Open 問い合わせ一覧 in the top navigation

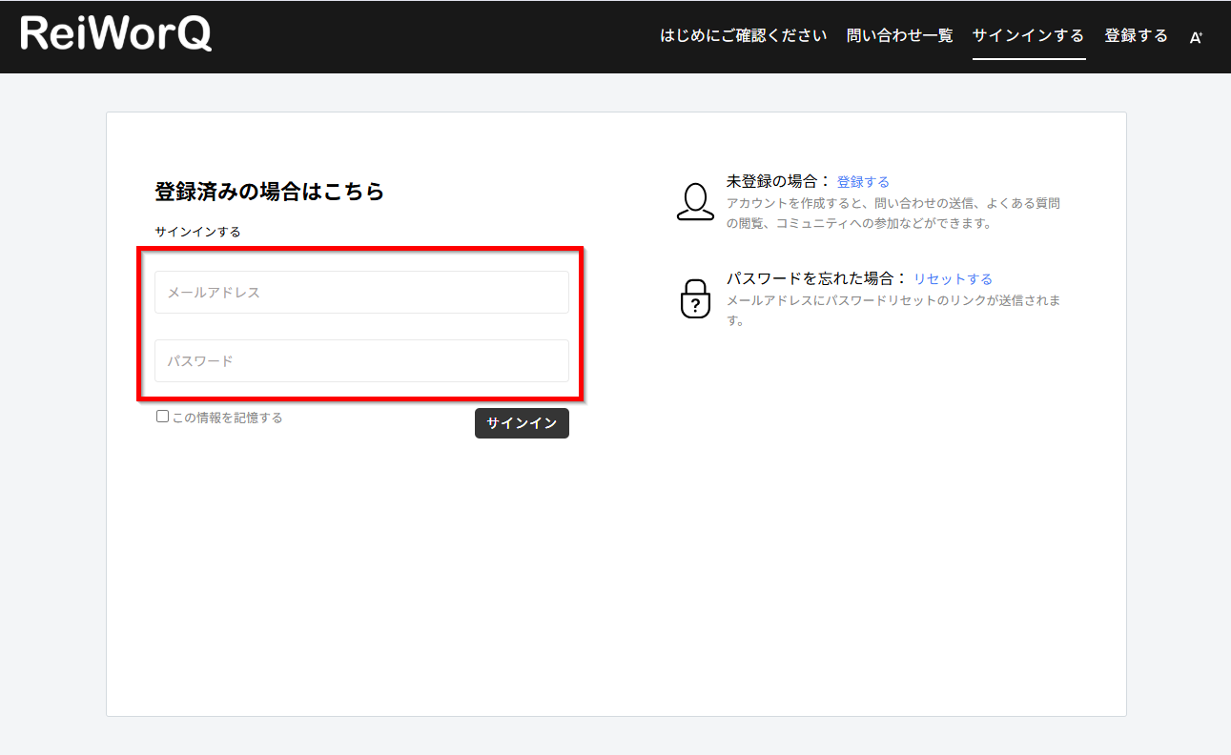[x=899, y=36]
